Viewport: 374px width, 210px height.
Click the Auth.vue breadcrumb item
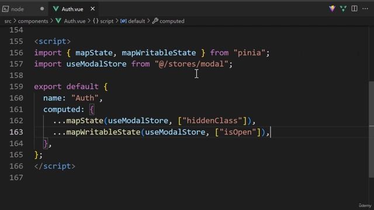(x=75, y=21)
